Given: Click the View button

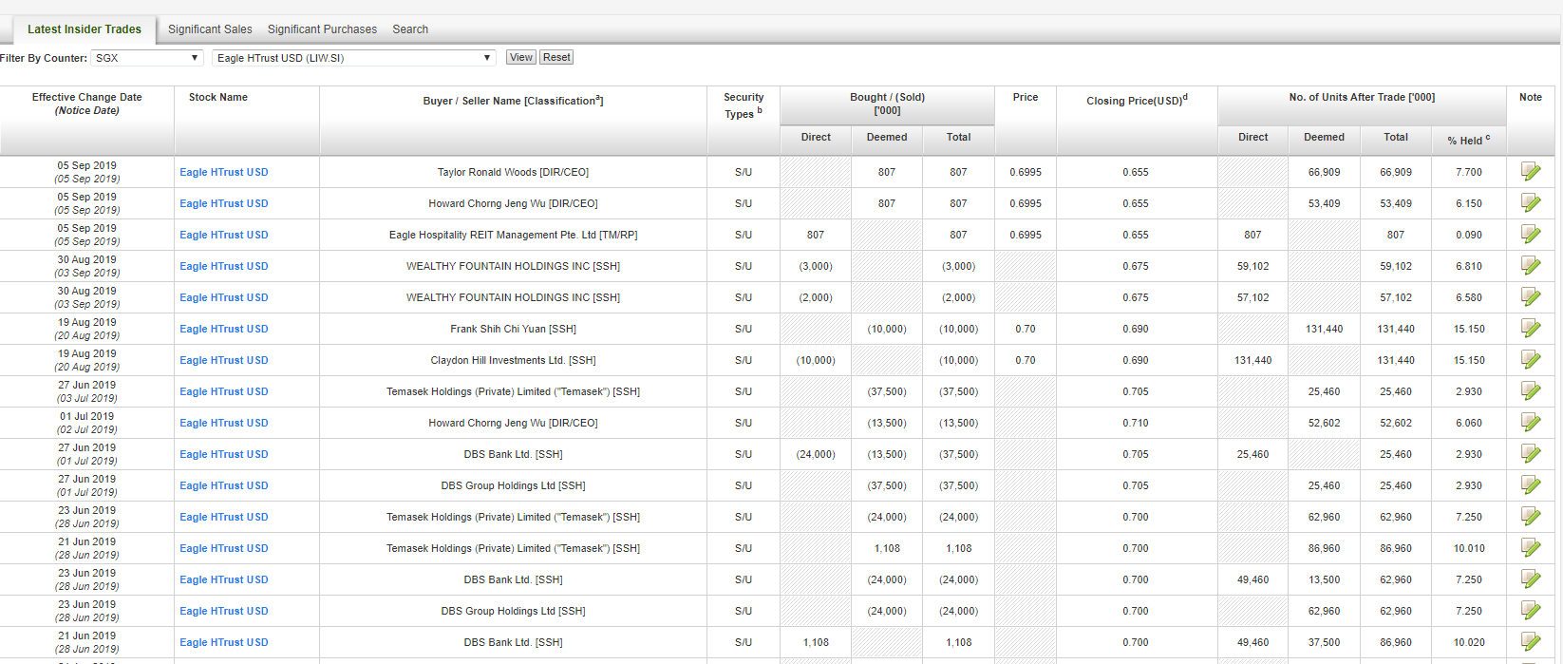Looking at the screenshot, I should pos(521,58).
